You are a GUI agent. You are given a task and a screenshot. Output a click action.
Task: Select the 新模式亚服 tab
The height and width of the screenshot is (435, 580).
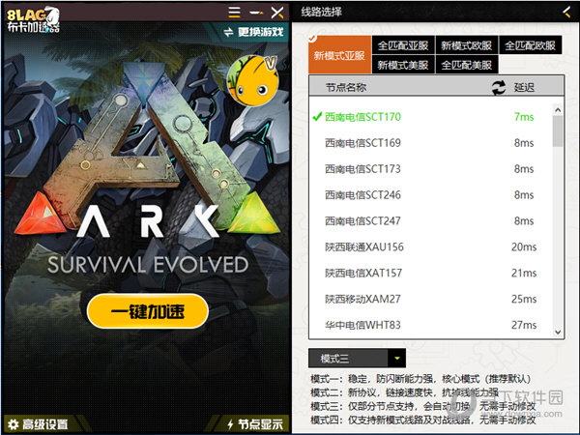click(339, 55)
